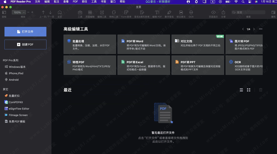Open the PDF 转 PPT card

(198, 65)
